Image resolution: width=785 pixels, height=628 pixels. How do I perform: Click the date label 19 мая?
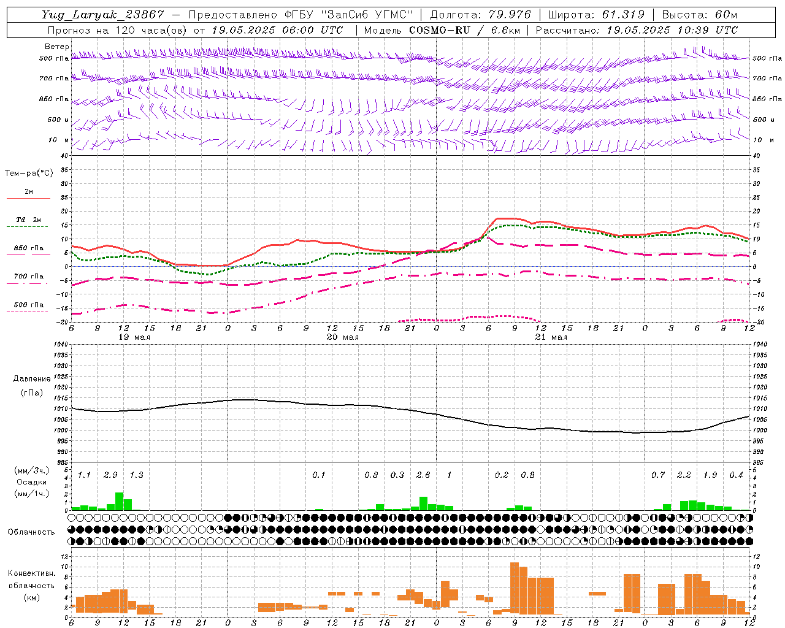pos(134,337)
